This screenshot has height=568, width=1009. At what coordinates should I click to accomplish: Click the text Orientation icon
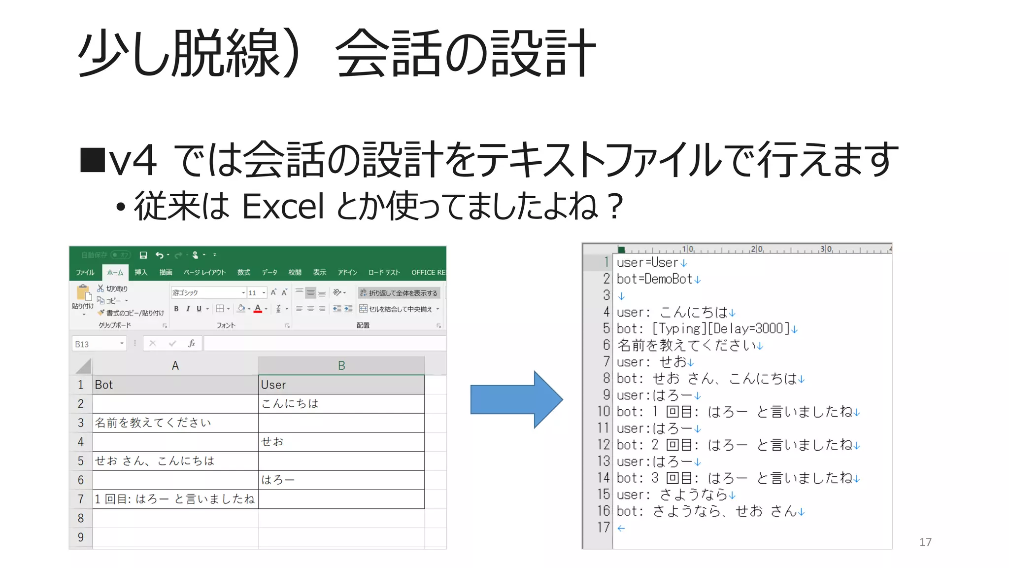(337, 292)
